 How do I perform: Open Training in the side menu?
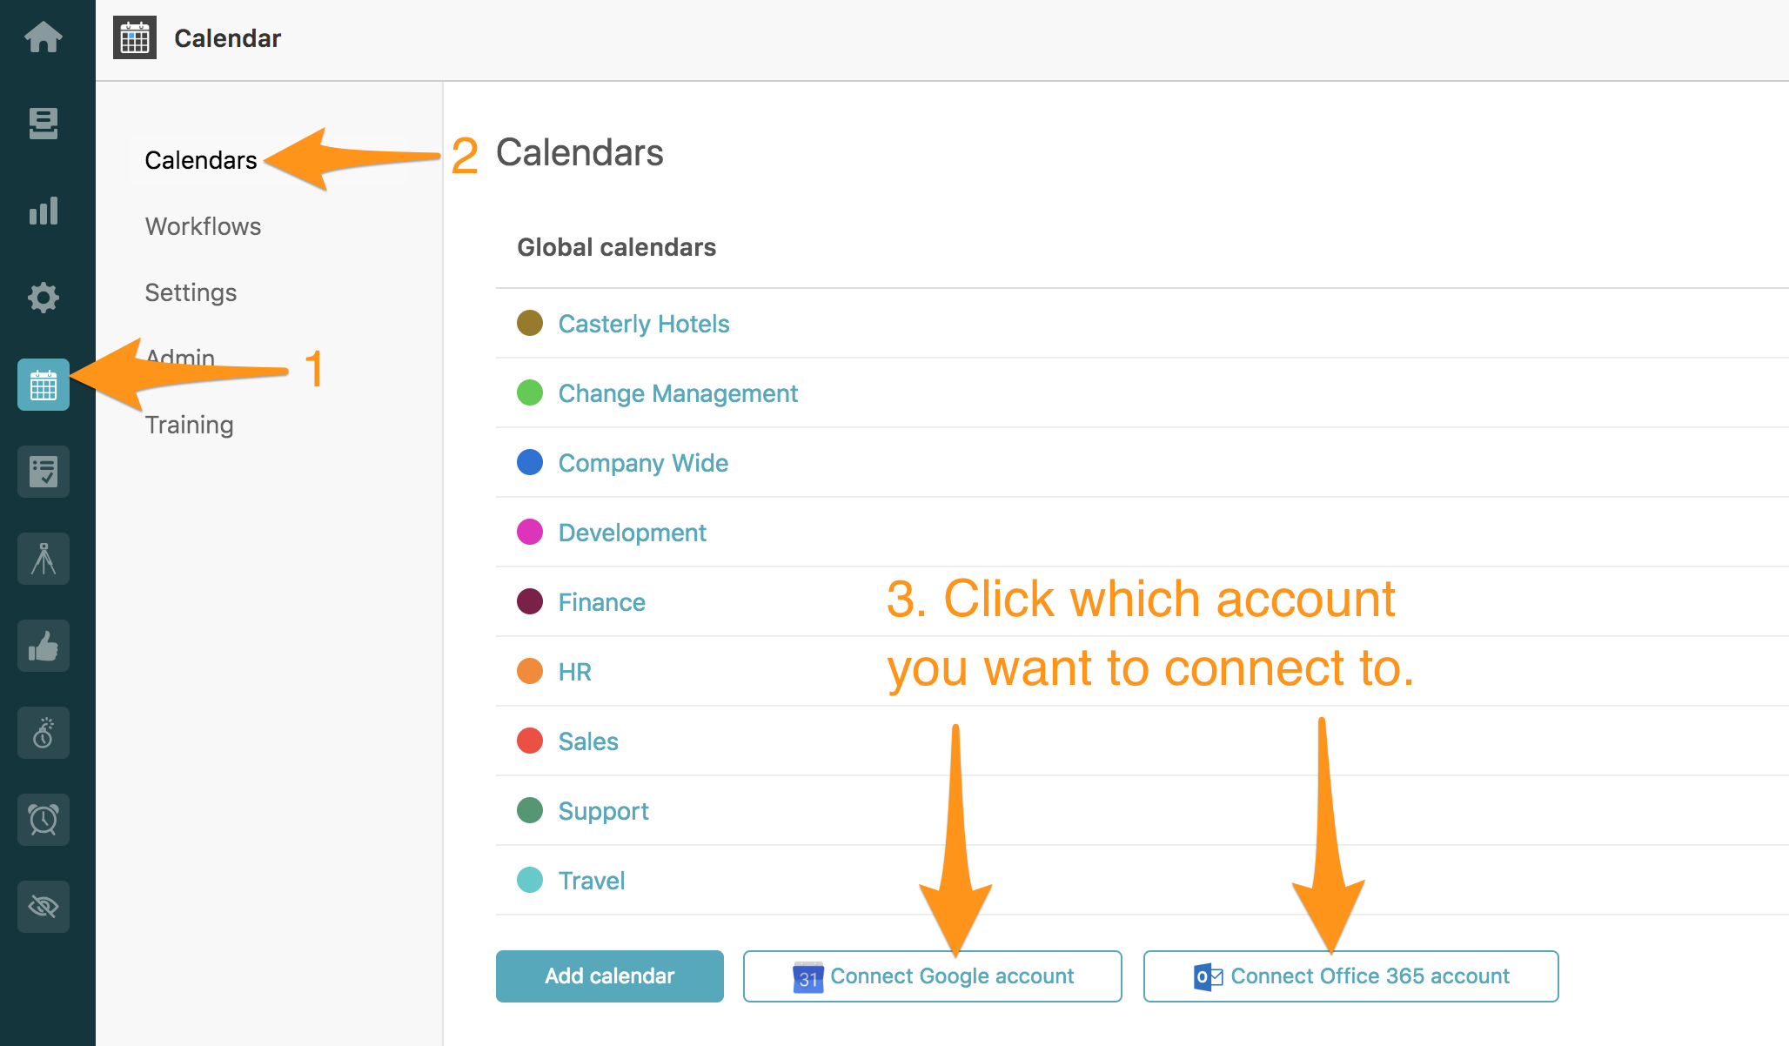point(189,425)
